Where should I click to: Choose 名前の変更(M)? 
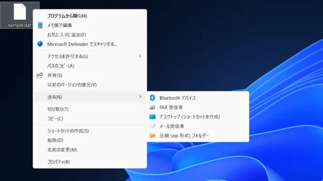pyautogui.click(x=90, y=150)
